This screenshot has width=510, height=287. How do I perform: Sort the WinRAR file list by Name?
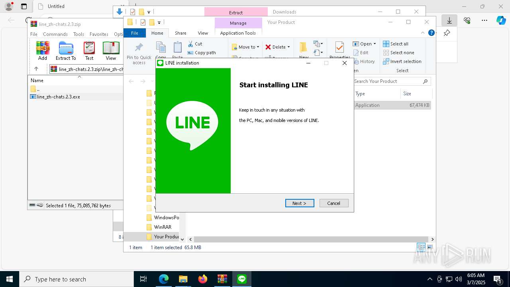point(37,81)
